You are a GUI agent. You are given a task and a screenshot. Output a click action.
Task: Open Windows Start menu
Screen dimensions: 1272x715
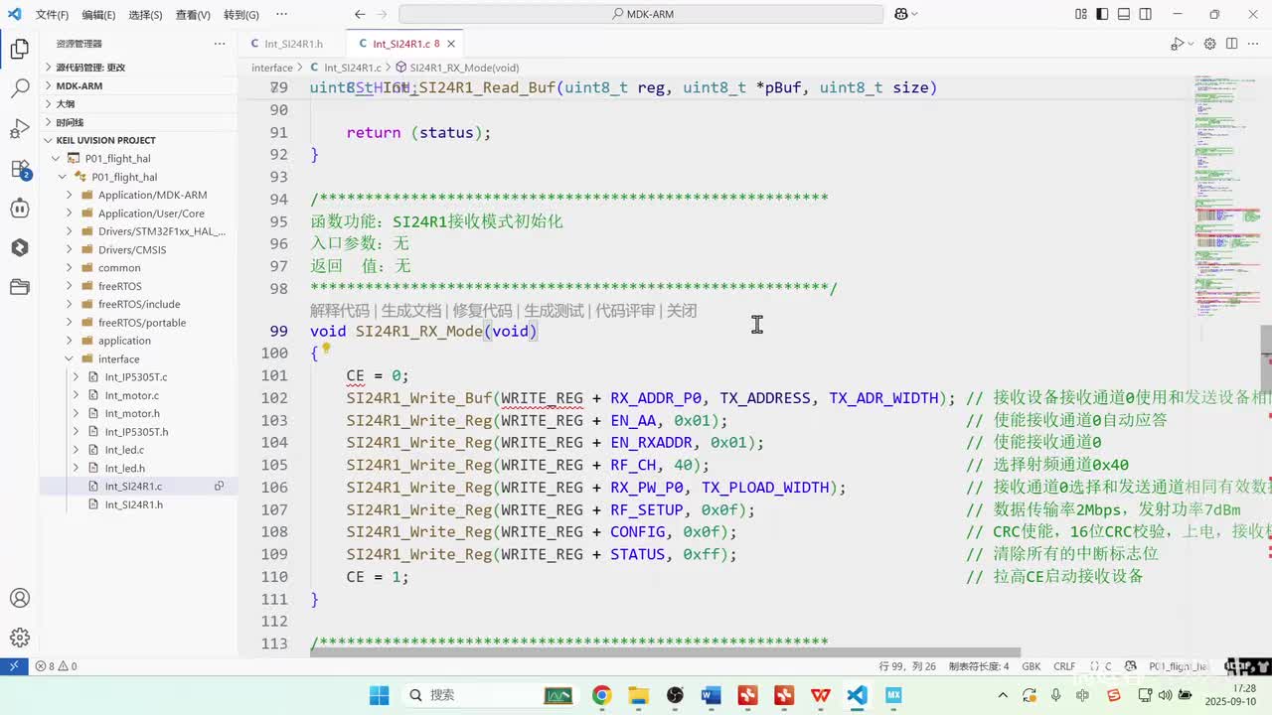380,695
